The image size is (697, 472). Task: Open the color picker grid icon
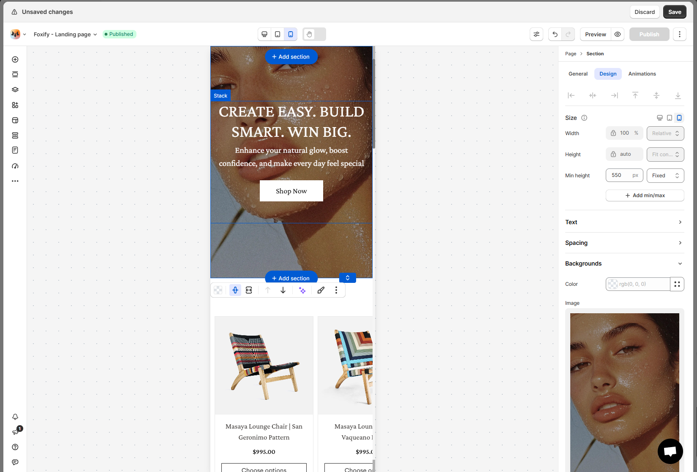click(677, 284)
